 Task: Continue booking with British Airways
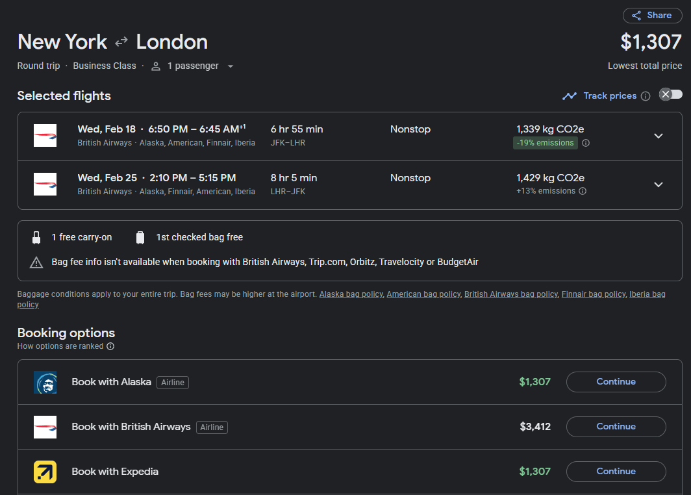616,427
